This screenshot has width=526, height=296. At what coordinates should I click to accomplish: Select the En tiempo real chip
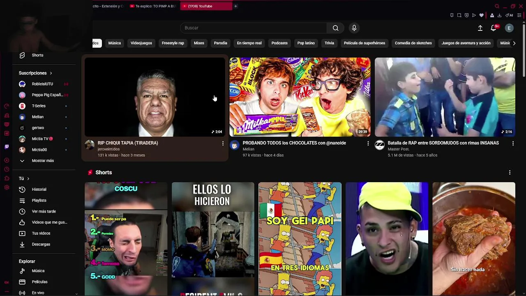point(249,43)
